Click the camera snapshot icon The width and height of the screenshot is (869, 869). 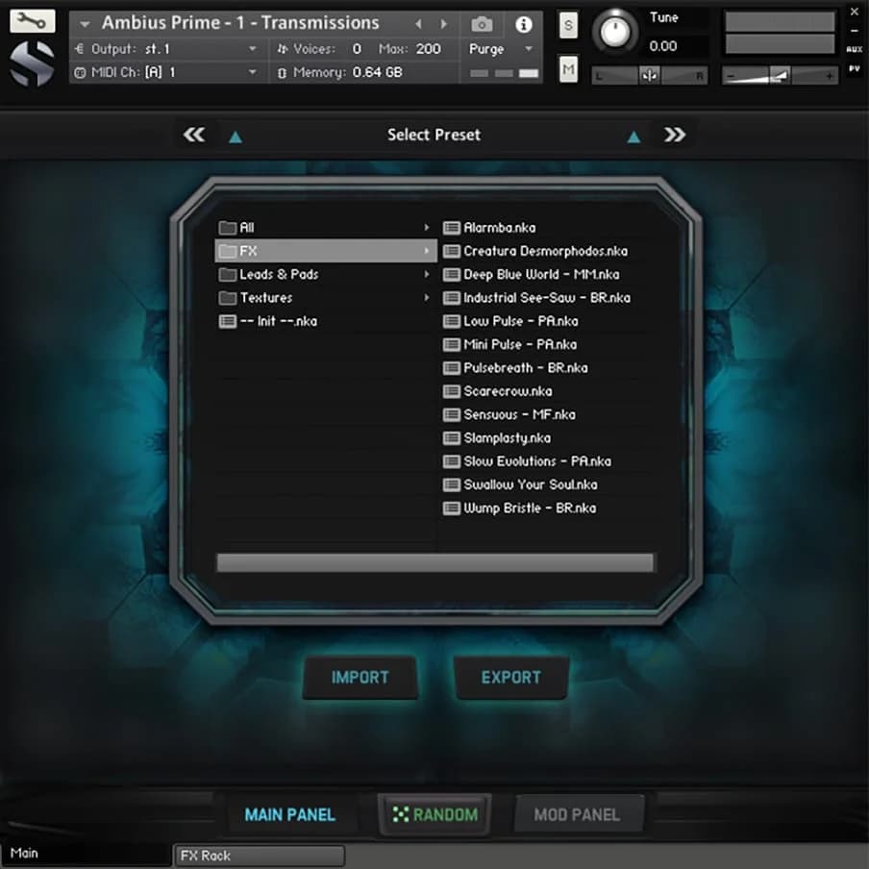point(482,24)
